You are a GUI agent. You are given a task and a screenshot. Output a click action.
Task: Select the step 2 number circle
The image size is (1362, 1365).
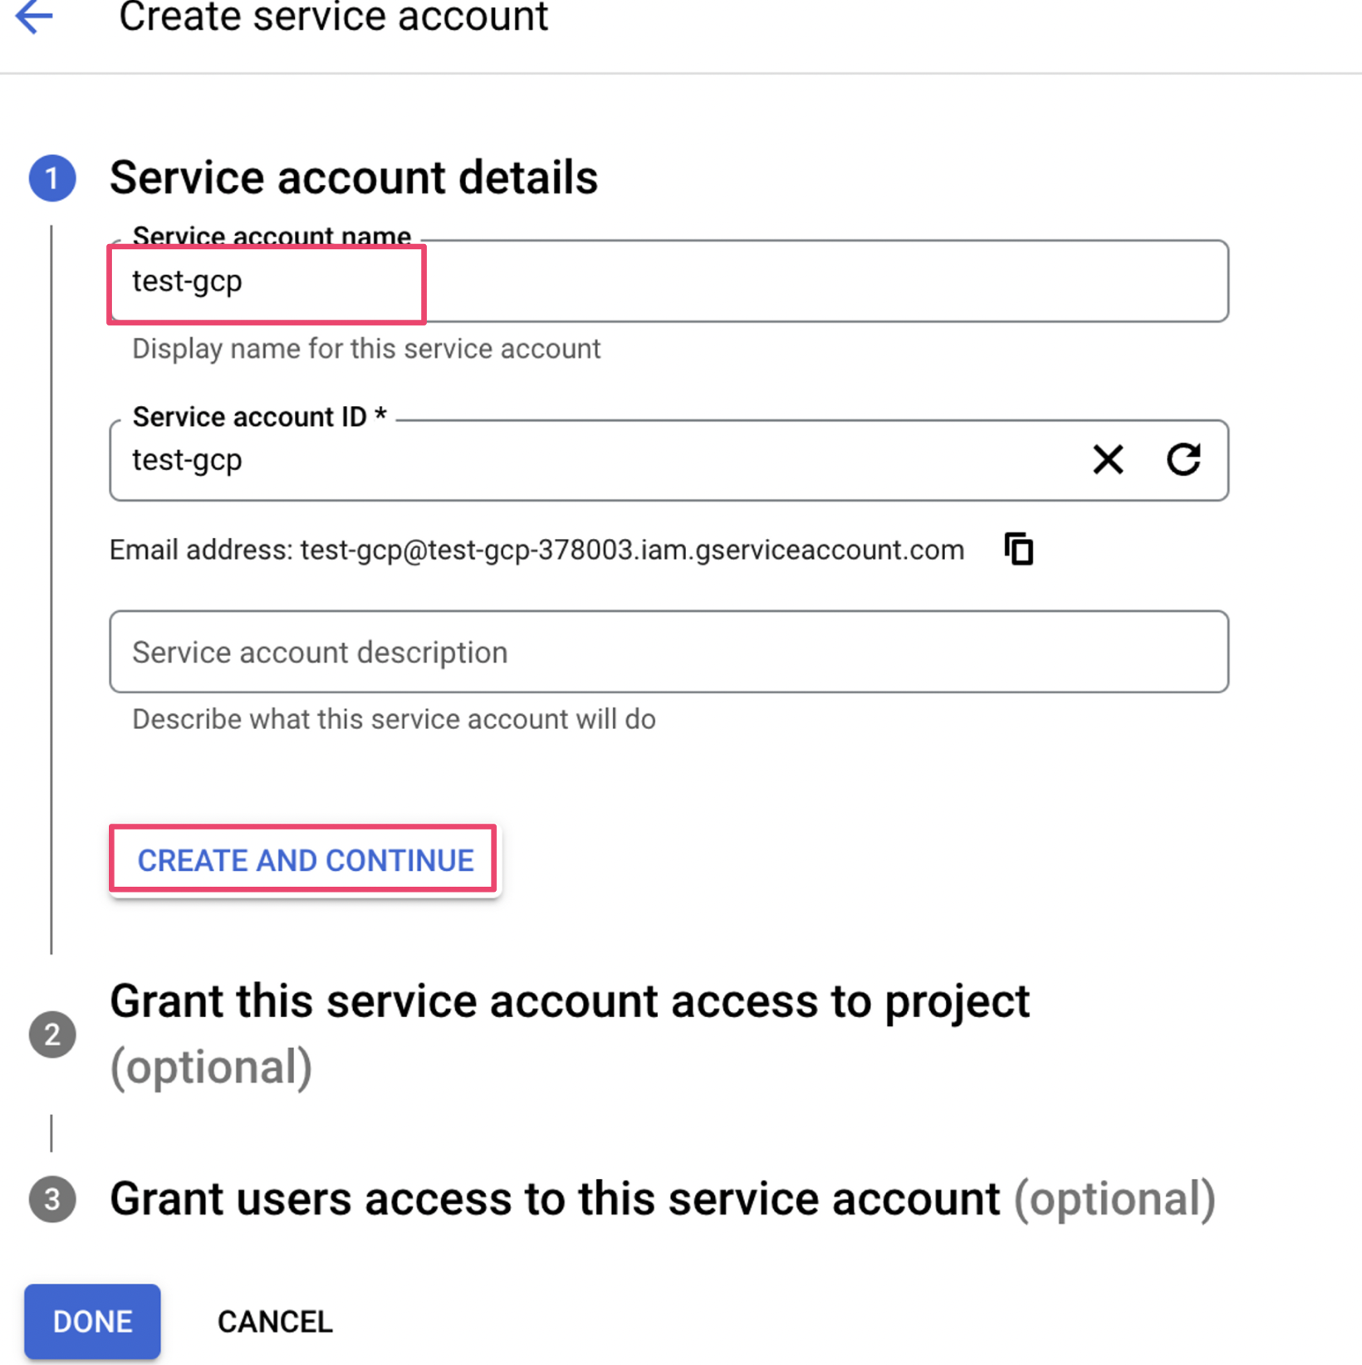tap(52, 1035)
